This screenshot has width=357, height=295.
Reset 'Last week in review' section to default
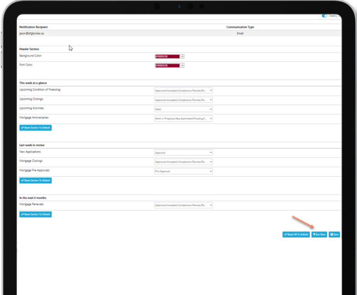(35, 181)
